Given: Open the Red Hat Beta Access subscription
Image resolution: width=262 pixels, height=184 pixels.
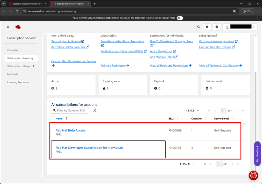Looking at the screenshot, I should point(70,130).
